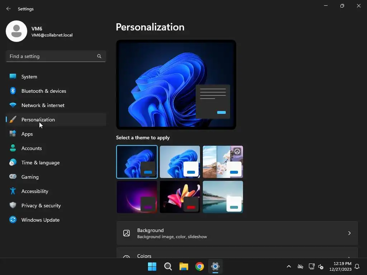The width and height of the screenshot is (367, 275).
Task: Click the OneDrive cloud tray icon
Action: [x=300, y=266]
